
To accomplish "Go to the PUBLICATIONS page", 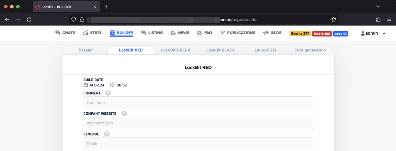I will [x=237, y=33].
